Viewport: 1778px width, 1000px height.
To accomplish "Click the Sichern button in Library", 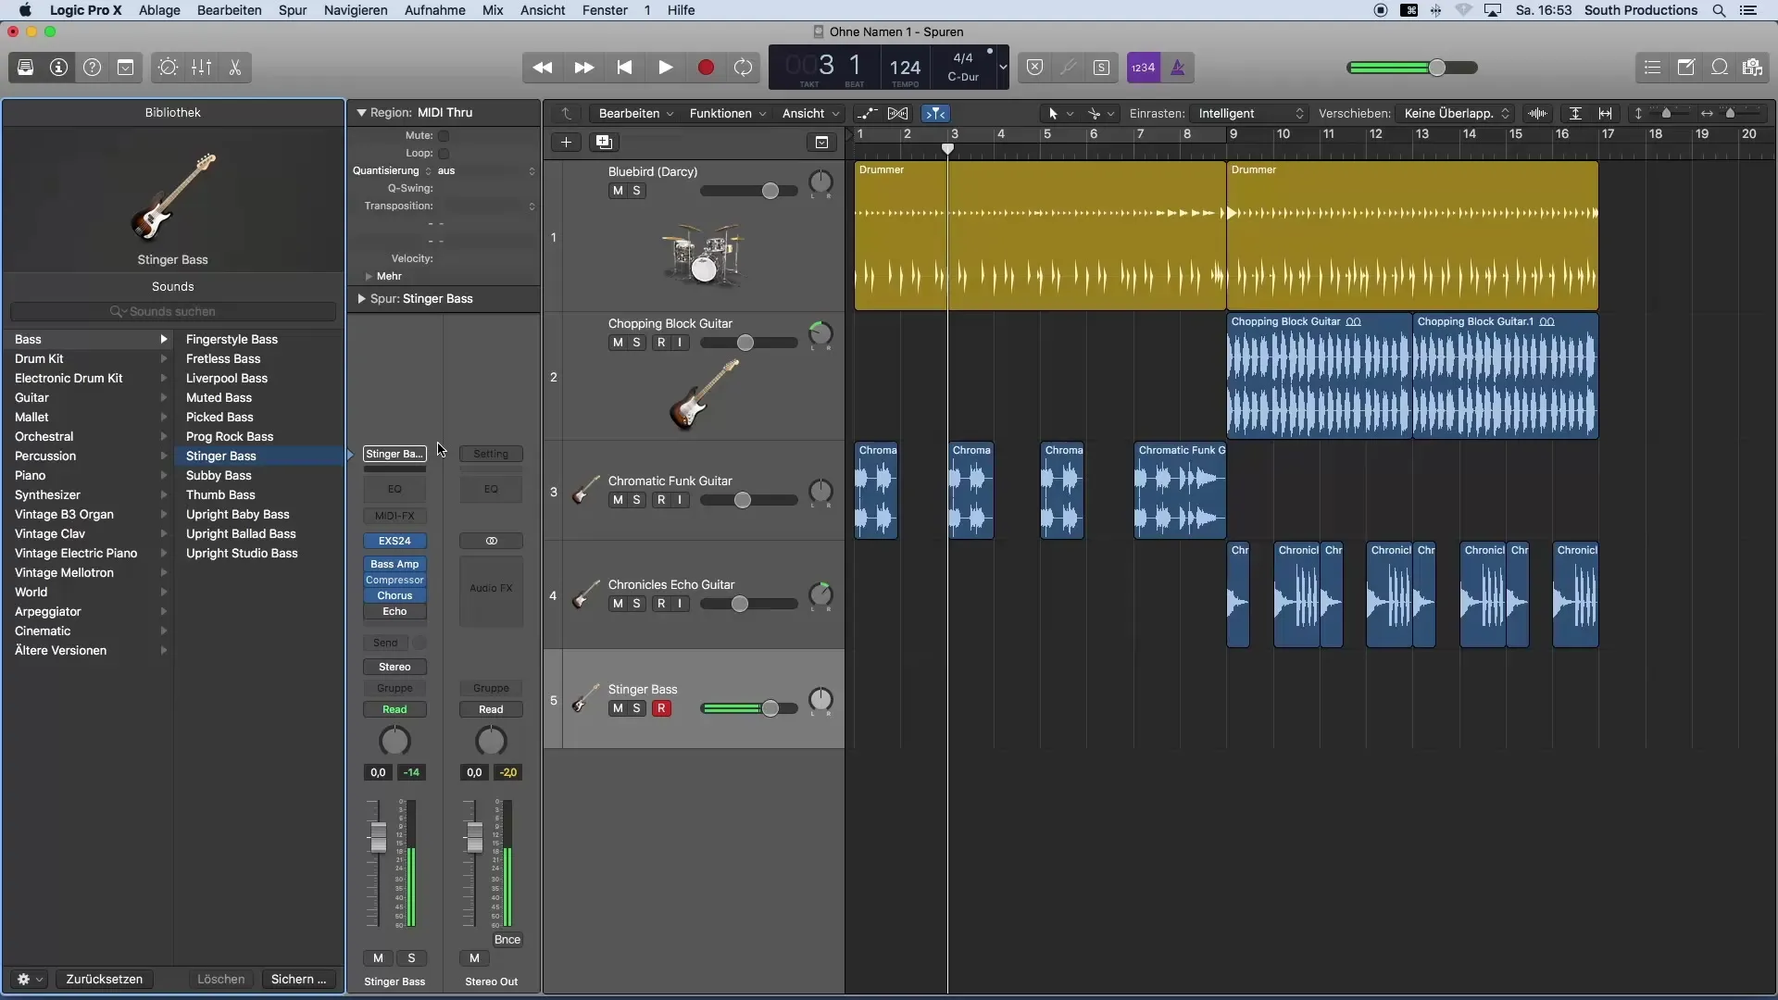I will (299, 979).
